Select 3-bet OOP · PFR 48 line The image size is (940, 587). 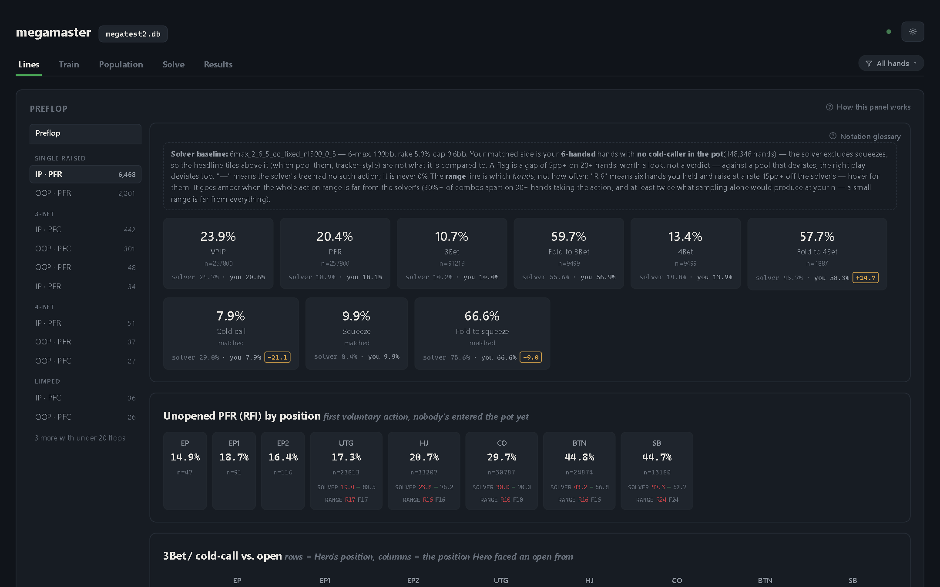point(85,267)
